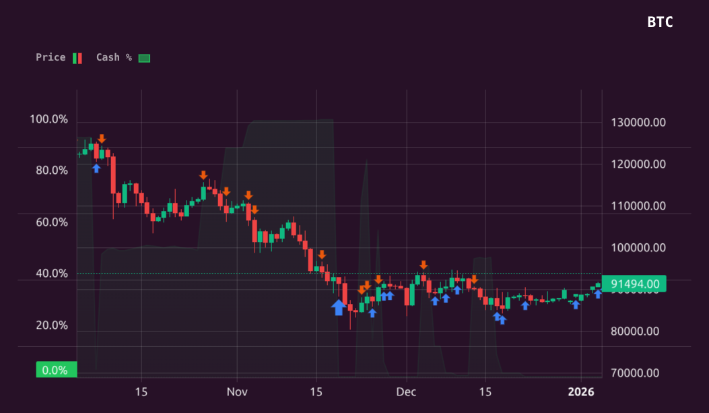Image resolution: width=709 pixels, height=413 pixels.
Task: Click the blue buy arrow near the mid-December low
Action: (x=500, y=317)
